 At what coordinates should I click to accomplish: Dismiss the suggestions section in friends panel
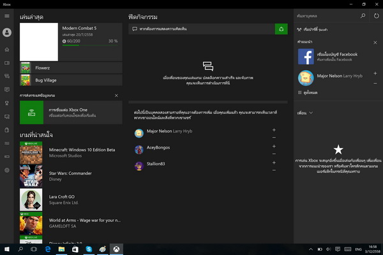pos(376,41)
